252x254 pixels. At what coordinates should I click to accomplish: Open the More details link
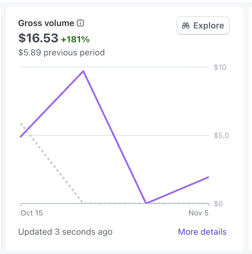coord(202,232)
